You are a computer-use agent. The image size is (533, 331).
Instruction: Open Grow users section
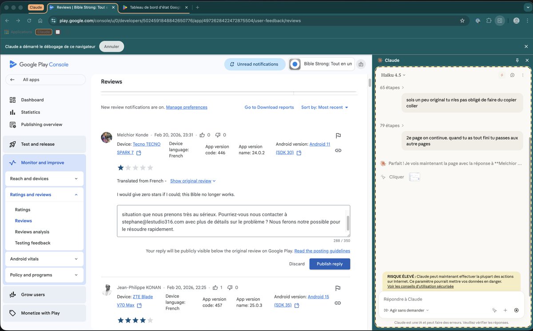(44, 295)
